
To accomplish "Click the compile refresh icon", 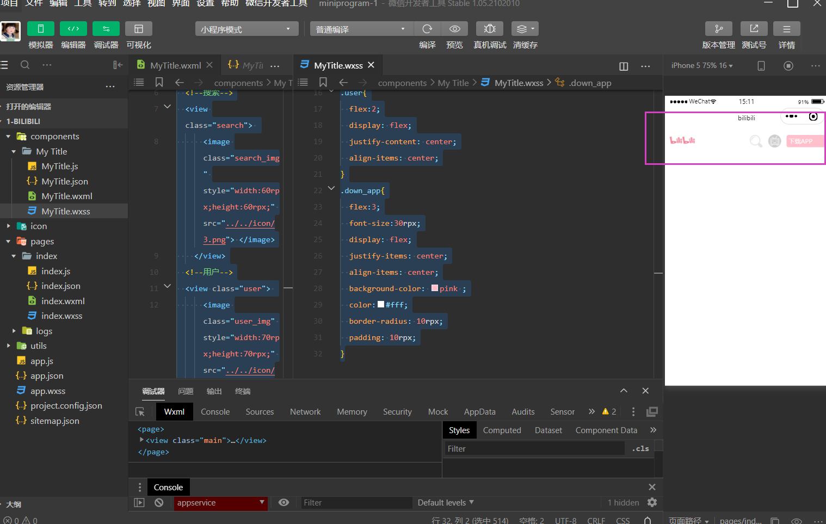I will 427,29.
